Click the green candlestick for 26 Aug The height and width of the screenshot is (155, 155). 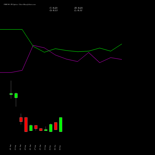coord(31,128)
